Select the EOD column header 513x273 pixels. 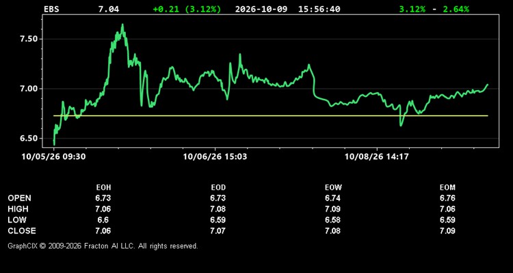pyautogui.click(x=218, y=188)
